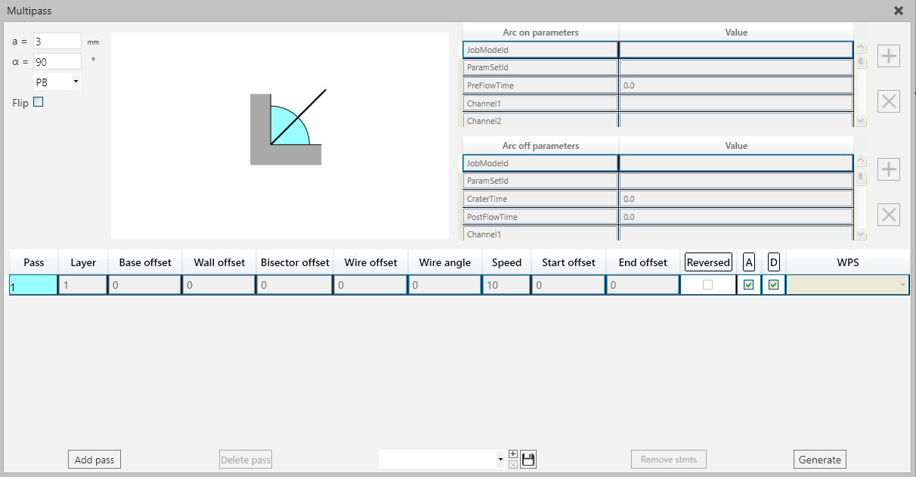Click the plus icon beside Arc on parameters
The image size is (916, 477).
888,57
